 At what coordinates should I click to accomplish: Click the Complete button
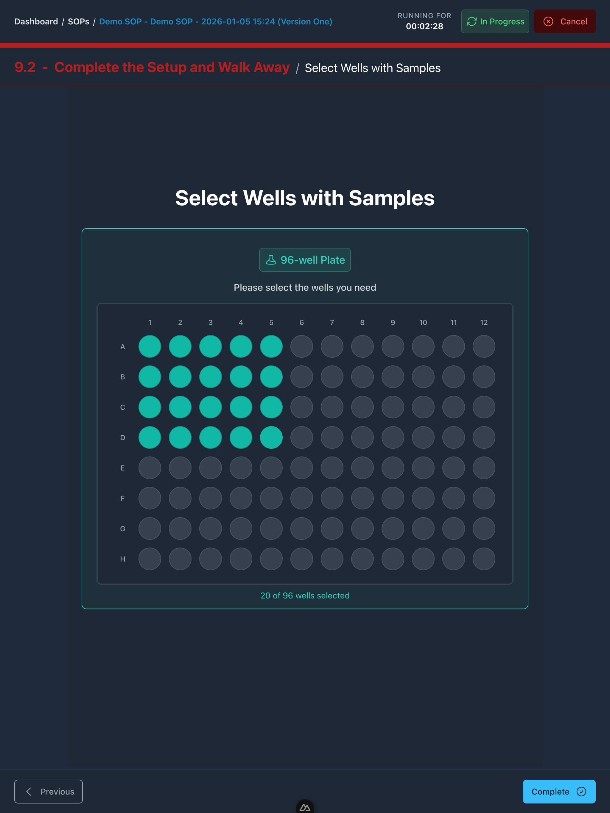(x=559, y=791)
